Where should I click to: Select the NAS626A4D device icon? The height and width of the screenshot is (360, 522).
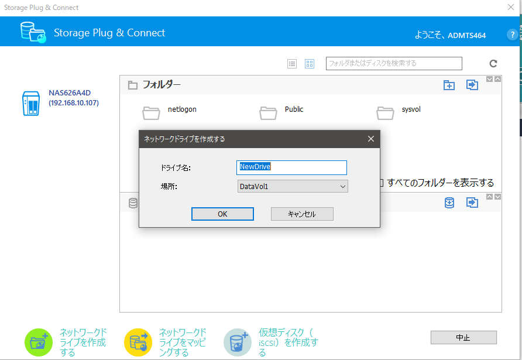click(x=31, y=104)
